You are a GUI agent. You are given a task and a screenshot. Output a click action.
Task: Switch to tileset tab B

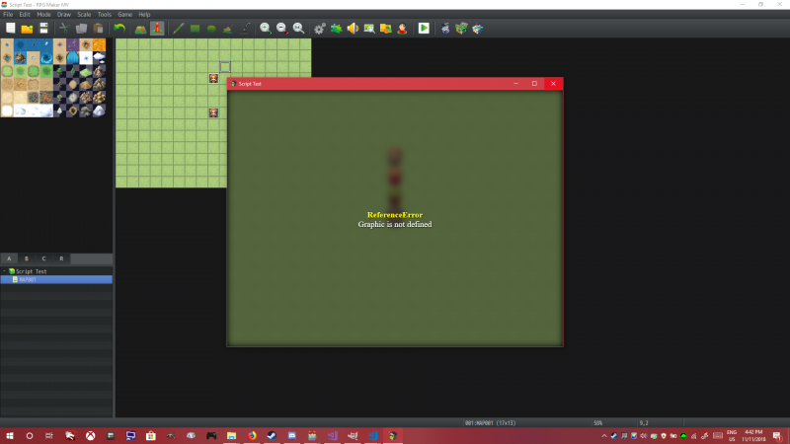(27, 259)
